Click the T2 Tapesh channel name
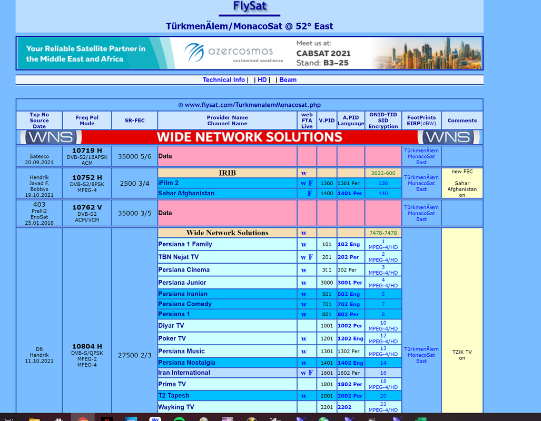The height and width of the screenshot is (421, 541). 173,396
